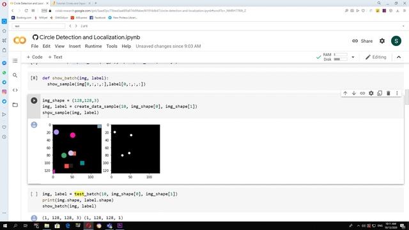Screen dimensions: 409x230
Task: Open Colab notebook settings gear
Action: (x=382, y=41)
